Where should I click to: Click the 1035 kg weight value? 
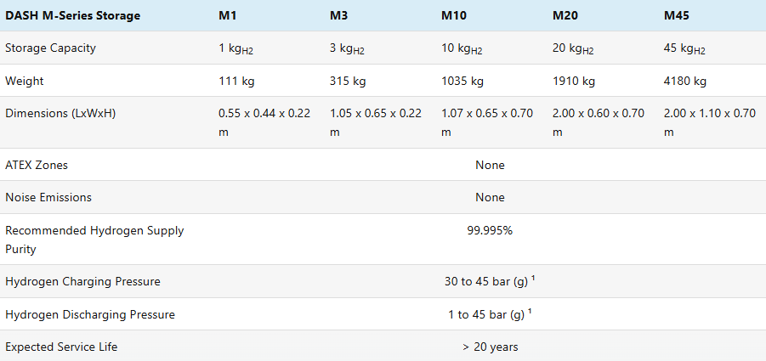(x=462, y=81)
